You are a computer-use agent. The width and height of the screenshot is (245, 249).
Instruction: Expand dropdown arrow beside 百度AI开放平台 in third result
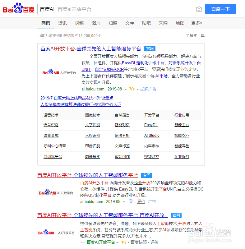point(117,243)
